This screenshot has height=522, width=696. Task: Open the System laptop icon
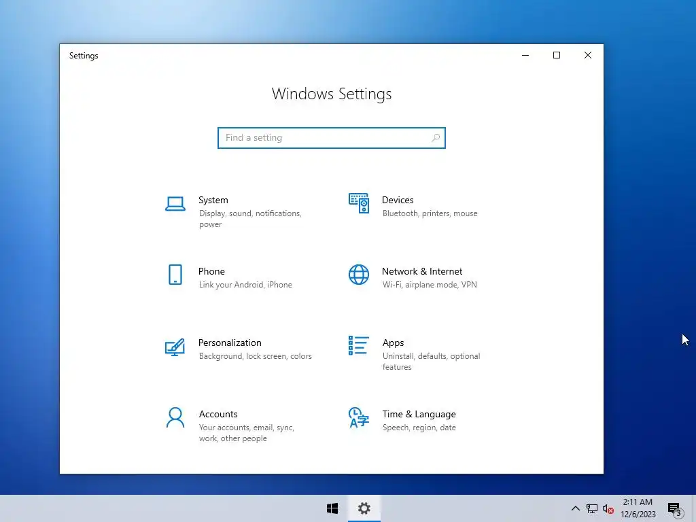coord(175,204)
